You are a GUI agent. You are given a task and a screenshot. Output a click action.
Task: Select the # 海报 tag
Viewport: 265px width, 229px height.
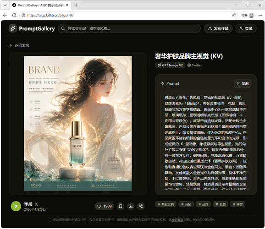186,204
